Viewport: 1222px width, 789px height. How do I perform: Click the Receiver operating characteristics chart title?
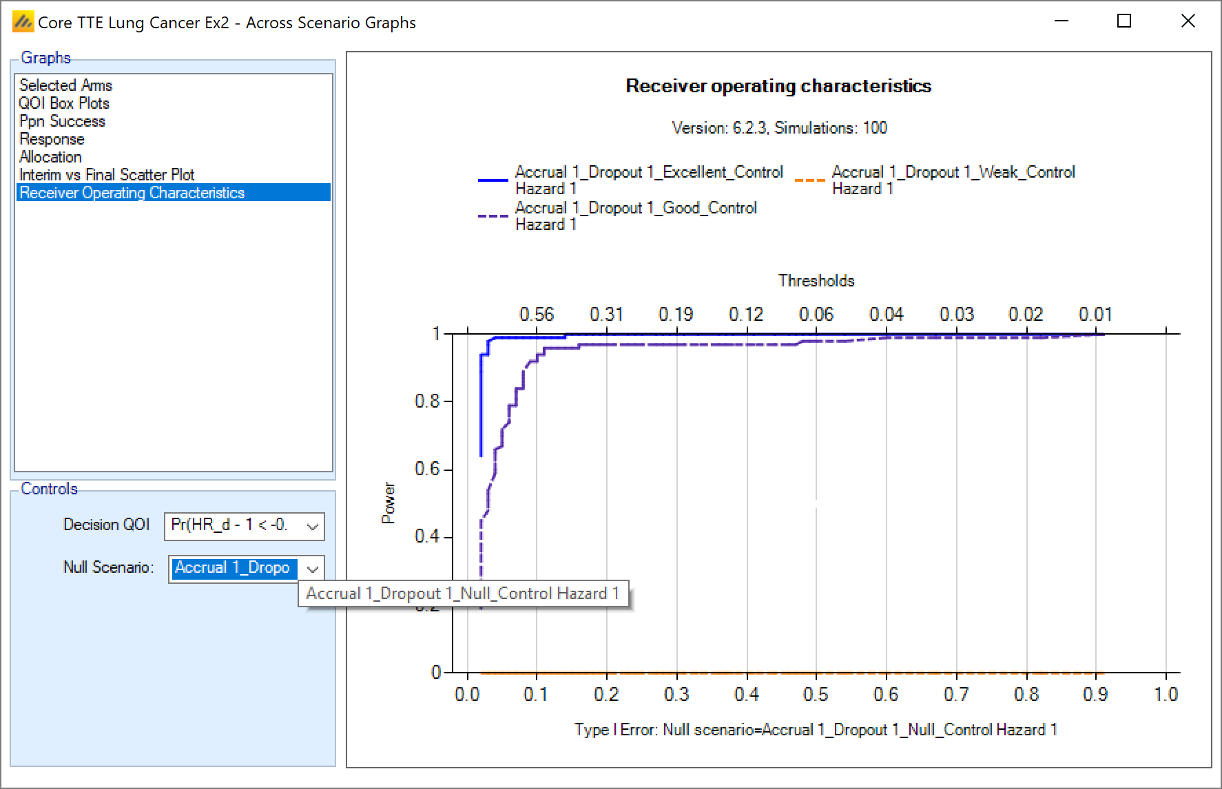pos(778,86)
